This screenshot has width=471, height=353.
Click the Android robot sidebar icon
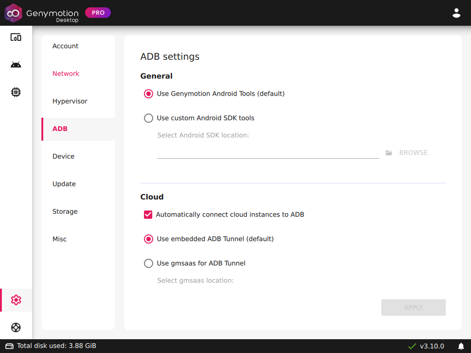16,64
